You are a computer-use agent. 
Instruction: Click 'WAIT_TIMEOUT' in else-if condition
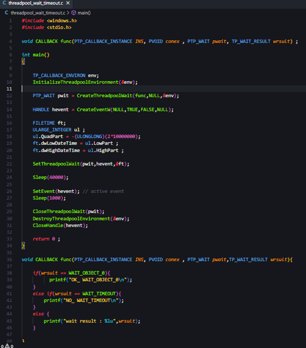[99, 294]
